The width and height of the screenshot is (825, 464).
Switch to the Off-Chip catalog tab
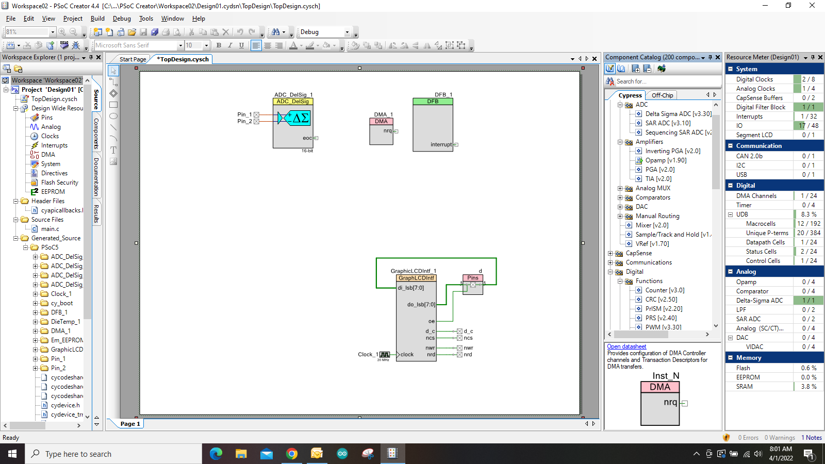662,95
